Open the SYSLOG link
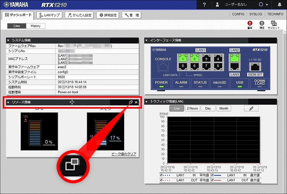The height and width of the screenshot is (194, 287). point(256,14)
